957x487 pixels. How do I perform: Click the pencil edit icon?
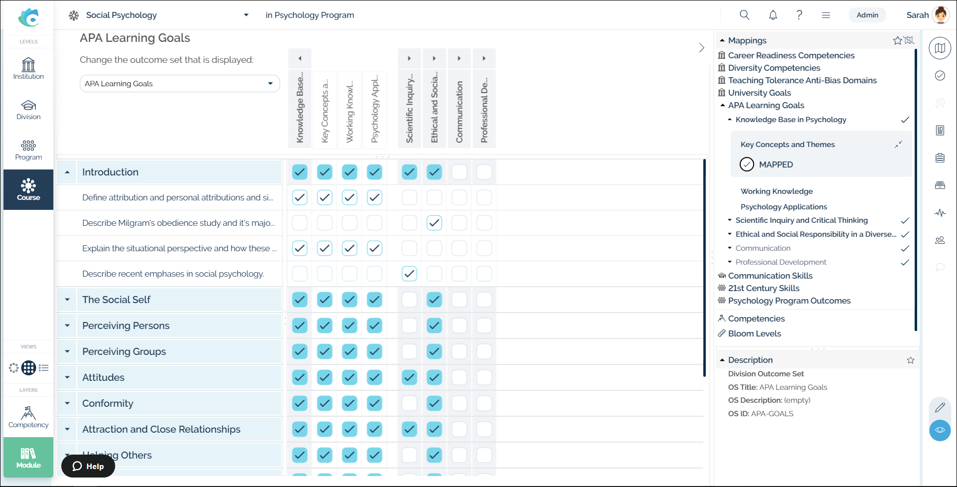tap(940, 407)
